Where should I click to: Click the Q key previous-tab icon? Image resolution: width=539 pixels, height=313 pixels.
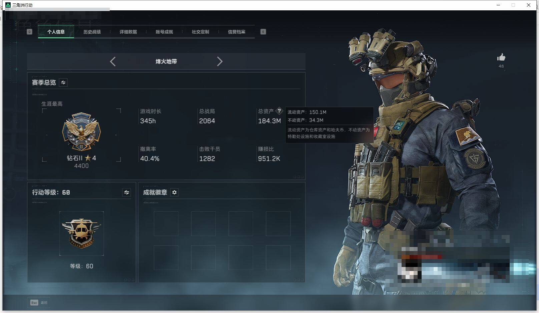[29, 32]
